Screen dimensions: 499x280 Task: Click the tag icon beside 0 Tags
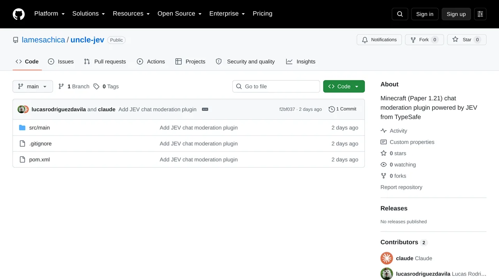tap(96, 86)
